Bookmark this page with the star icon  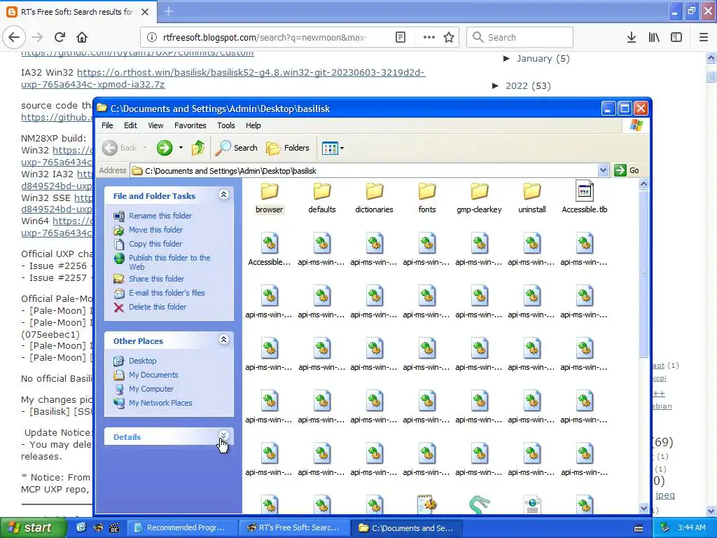[449, 37]
